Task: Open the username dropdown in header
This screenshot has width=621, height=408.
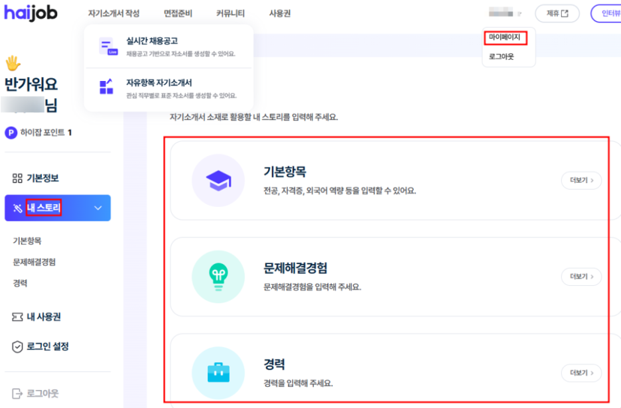Action: 506,13
